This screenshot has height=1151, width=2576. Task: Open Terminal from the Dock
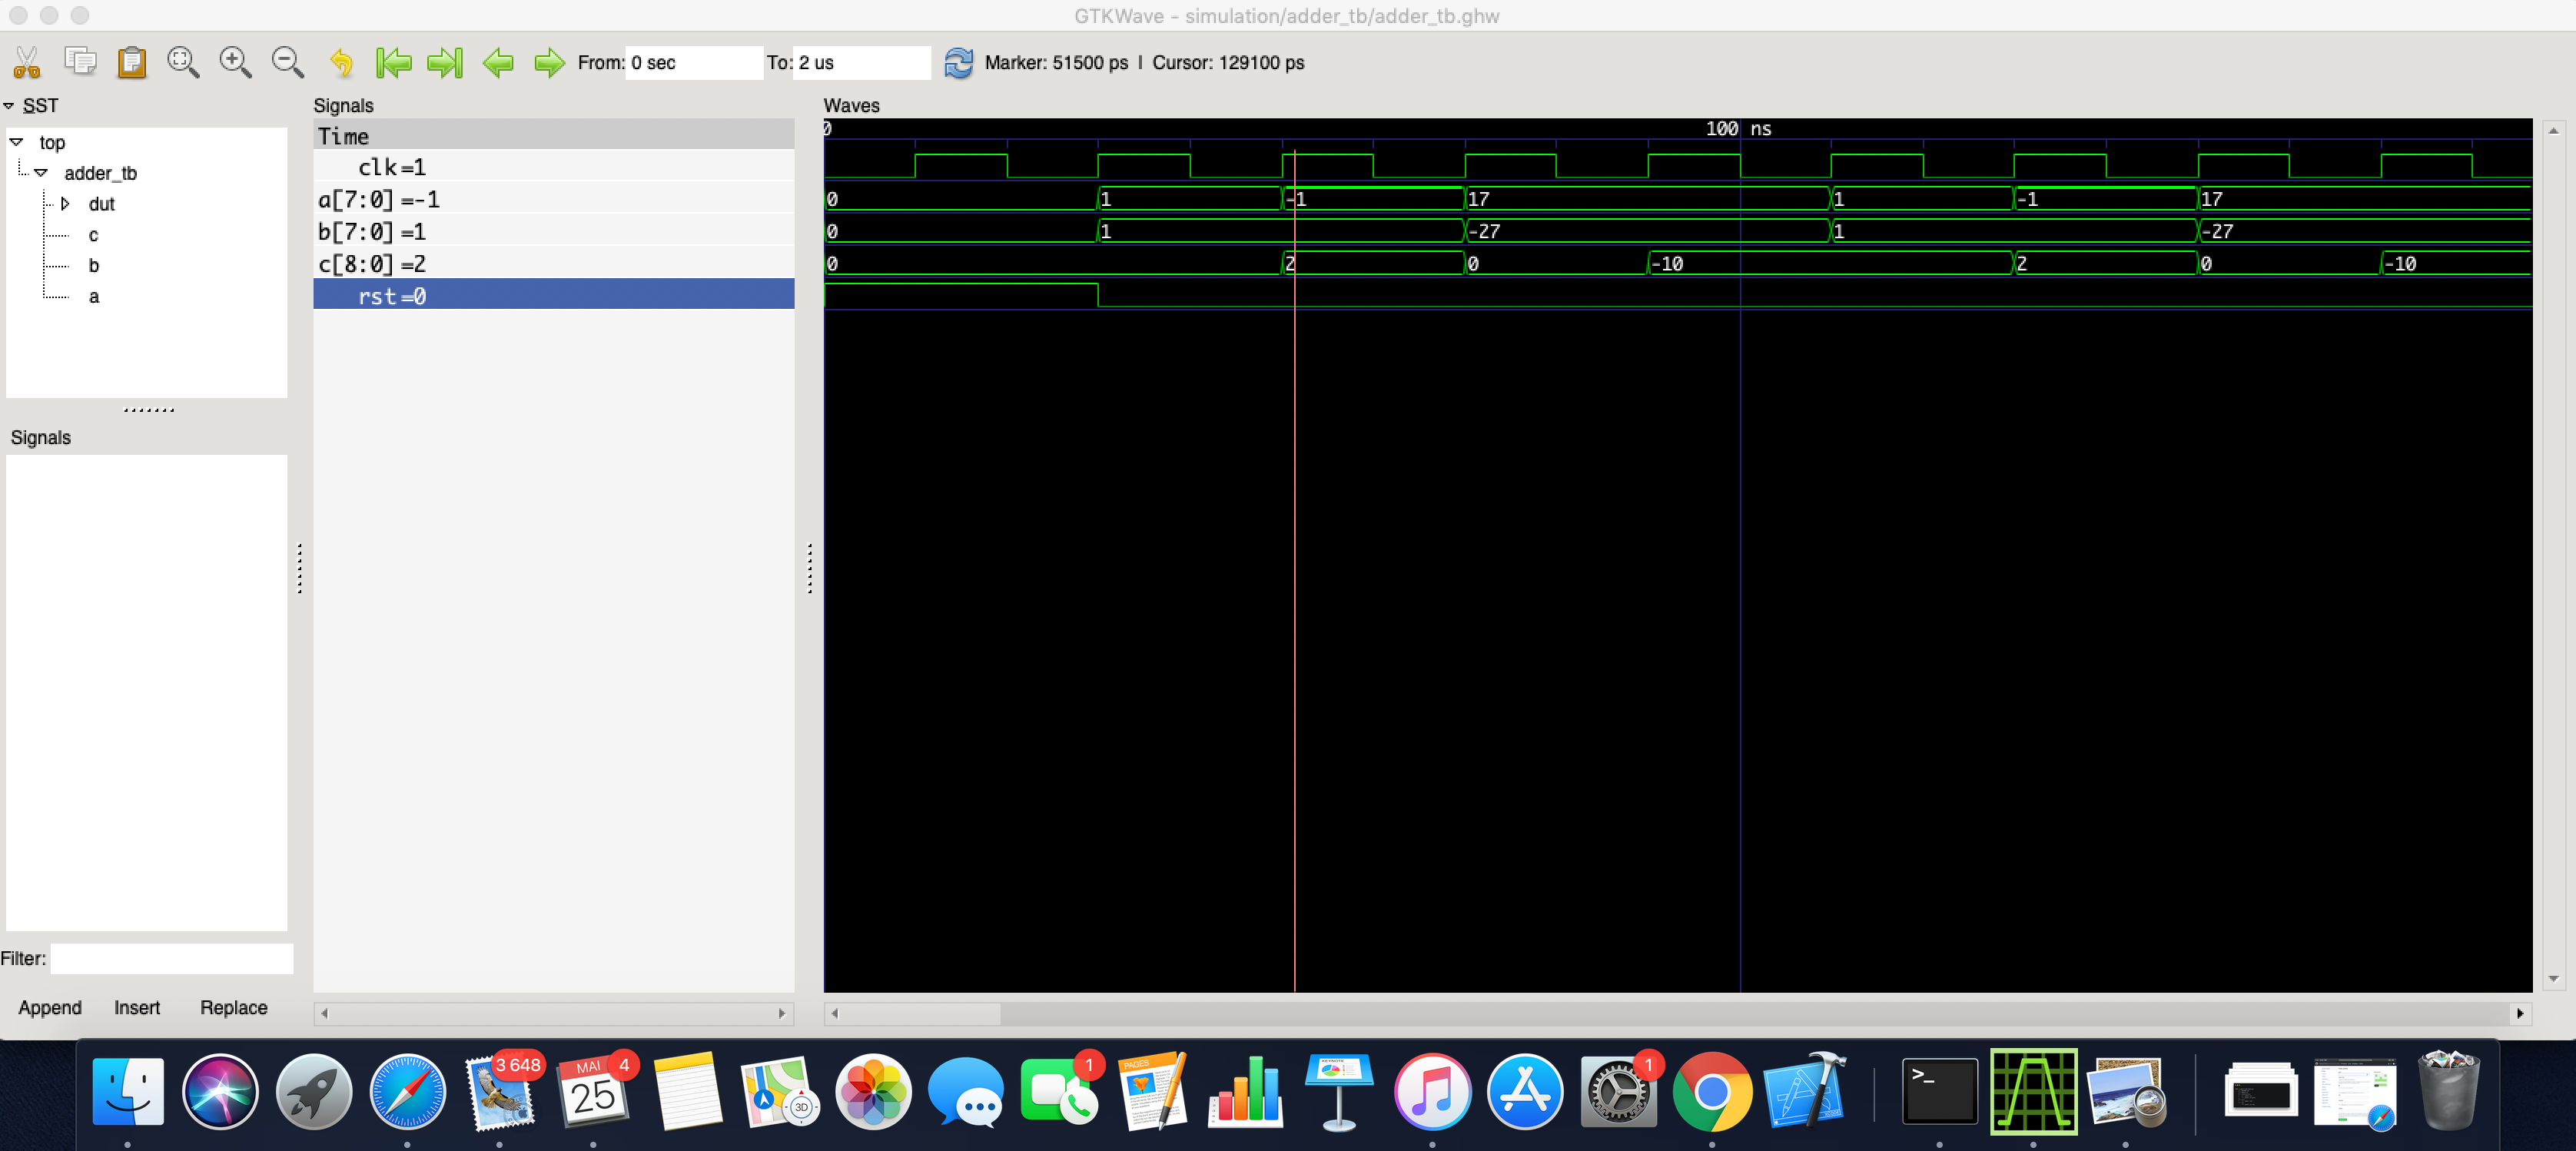[x=1939, y=1091]
